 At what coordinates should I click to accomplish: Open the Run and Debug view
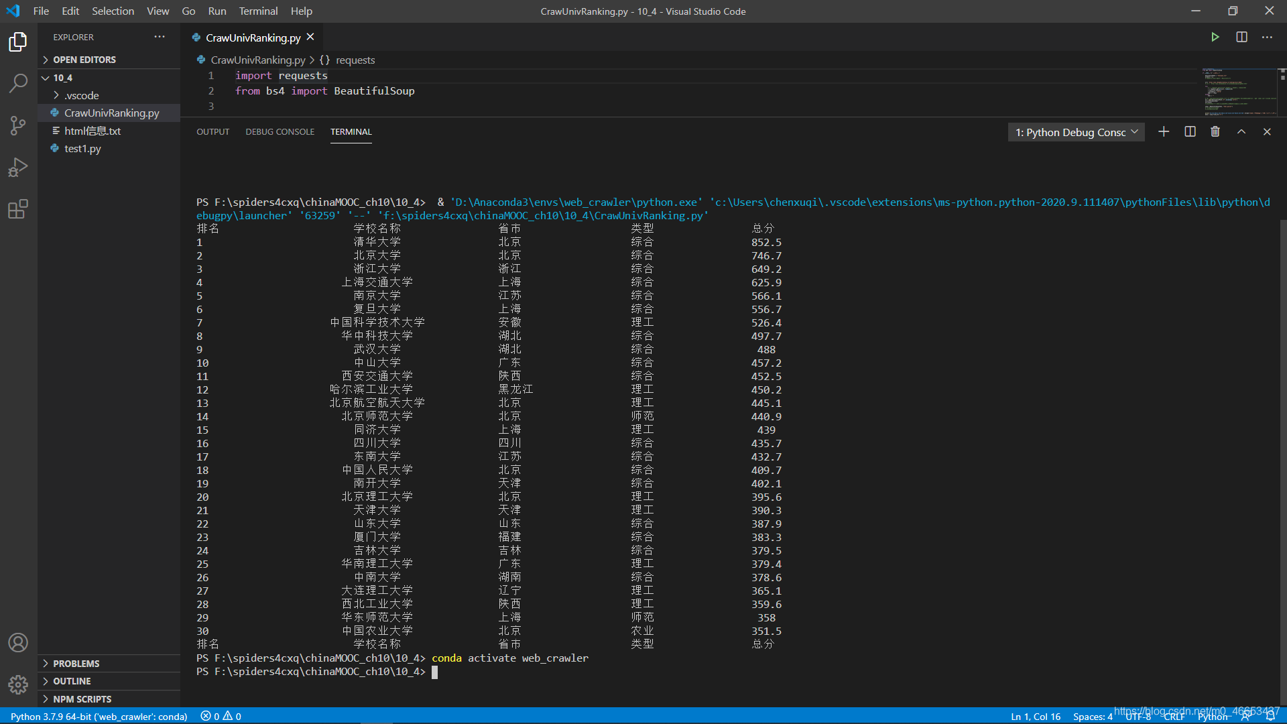18,168
